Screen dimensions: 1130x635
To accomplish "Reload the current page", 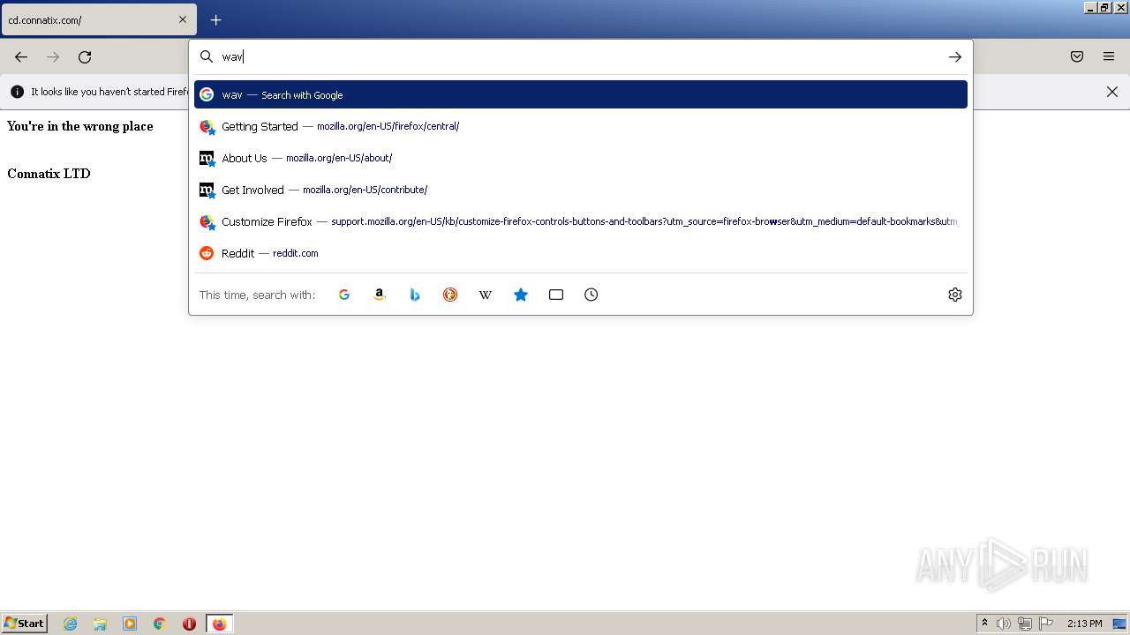I will (x=85, y=56).
